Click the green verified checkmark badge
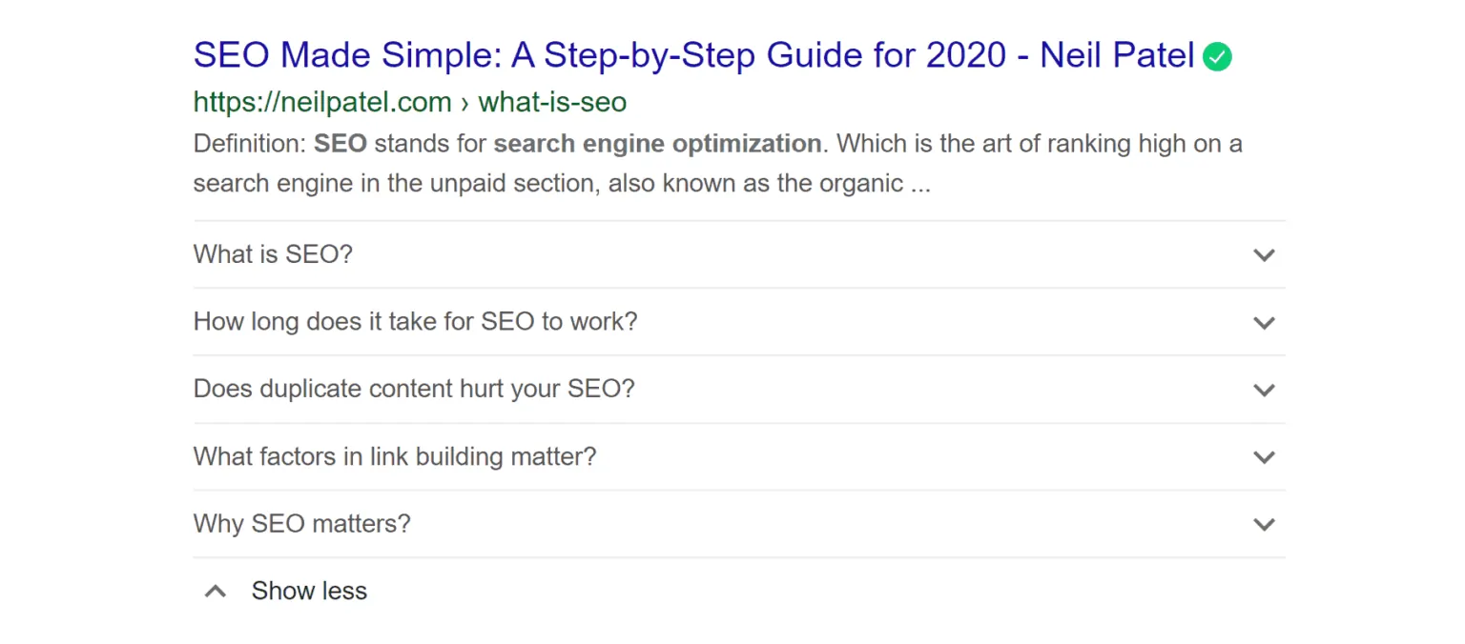This screenshot has width=1465, height=644. coord(1218,56)
